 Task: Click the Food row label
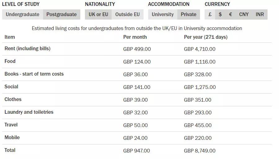(10, 61)
